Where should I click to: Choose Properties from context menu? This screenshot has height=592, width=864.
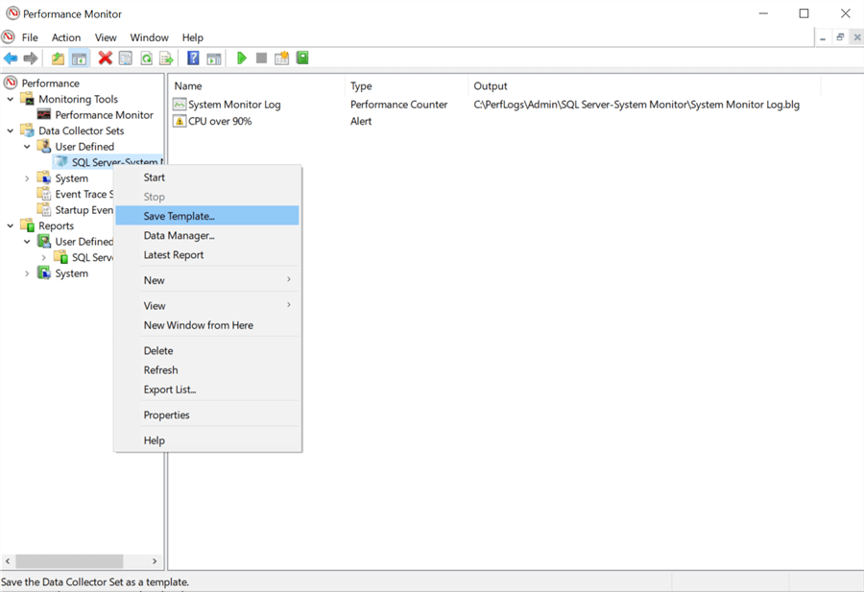pyautogui.click(x=207, y=414)
